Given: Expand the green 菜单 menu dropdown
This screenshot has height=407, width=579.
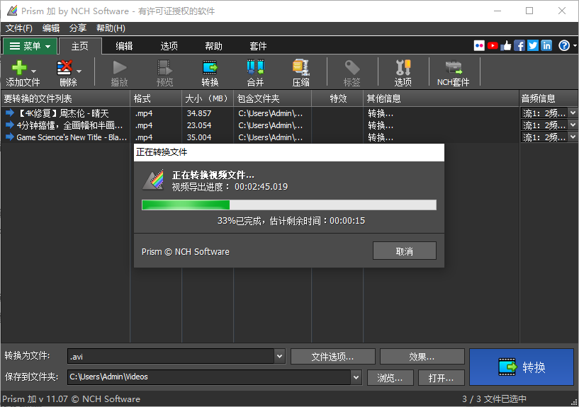Looking at the screenshot, I should coord(30,46).
